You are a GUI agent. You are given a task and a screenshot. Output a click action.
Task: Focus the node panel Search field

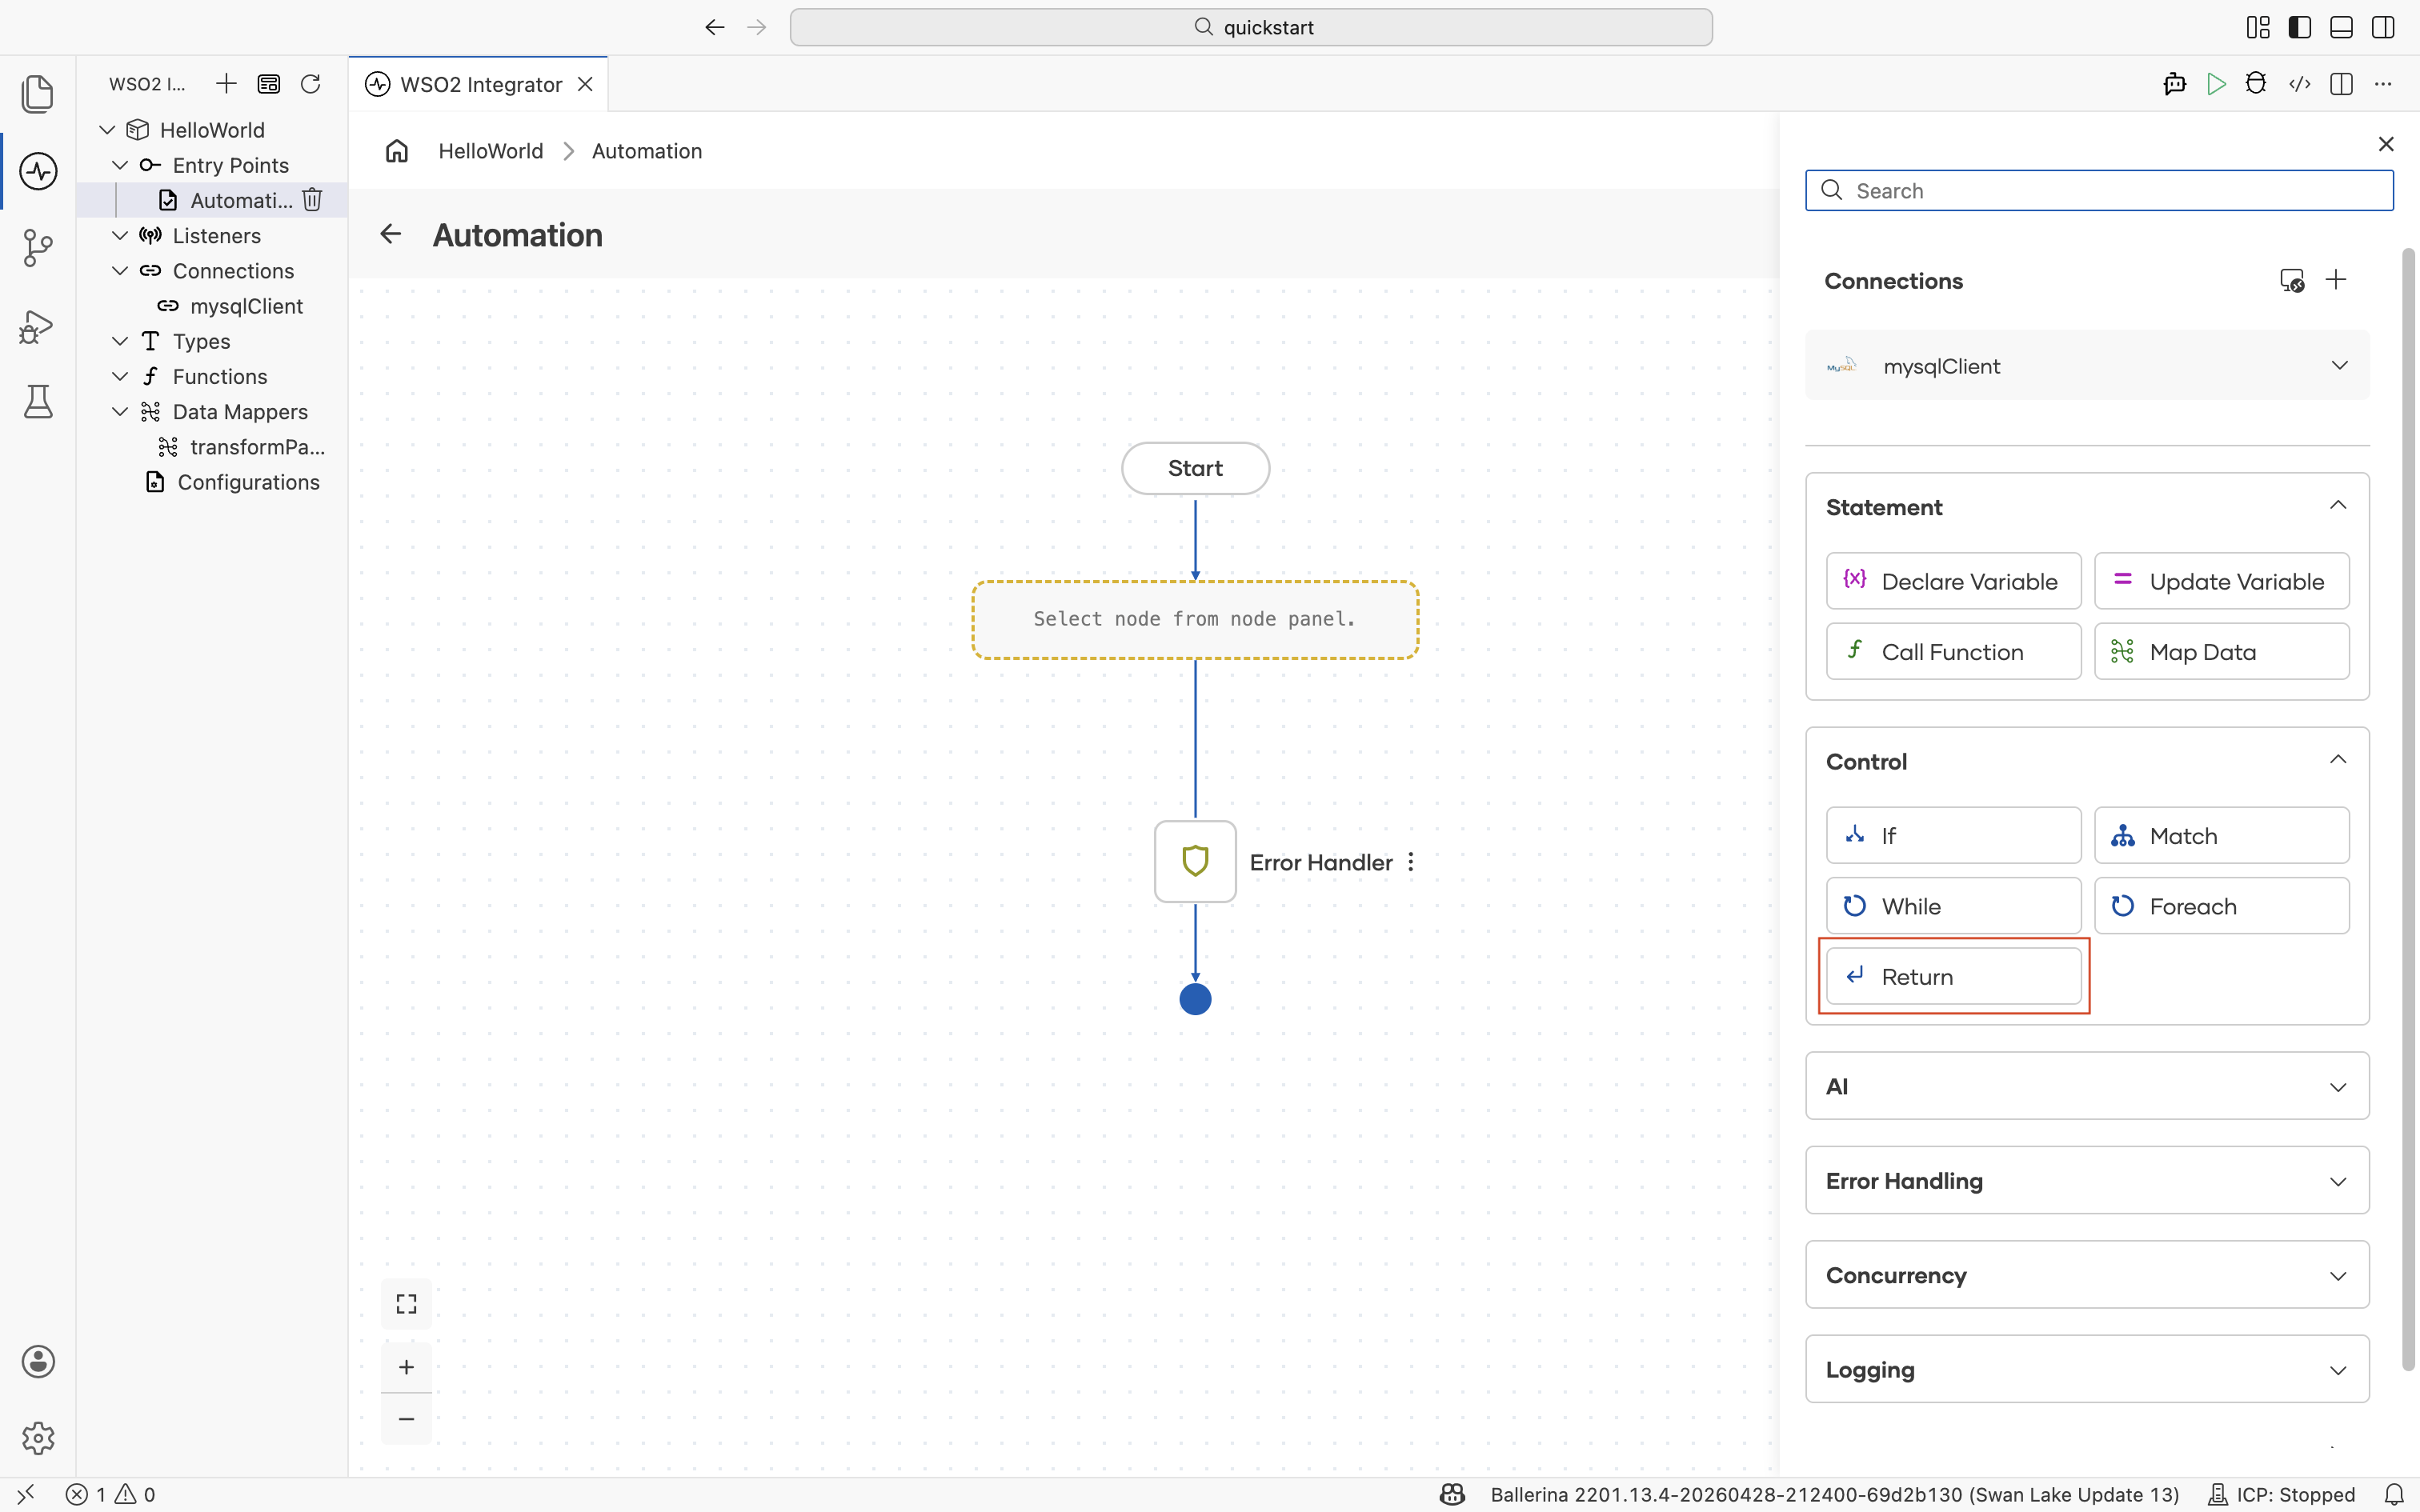pos(2099,191)
